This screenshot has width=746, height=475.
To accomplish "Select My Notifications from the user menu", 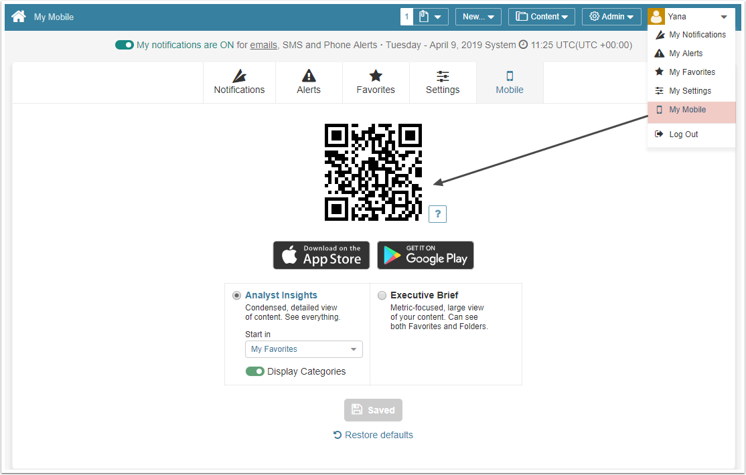I will 691,35.
